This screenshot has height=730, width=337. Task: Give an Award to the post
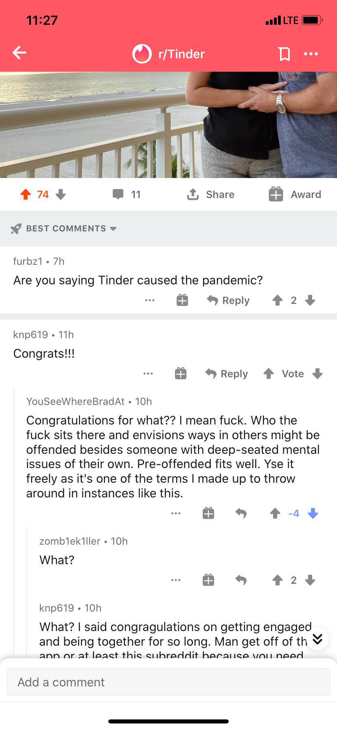(295, 194)
